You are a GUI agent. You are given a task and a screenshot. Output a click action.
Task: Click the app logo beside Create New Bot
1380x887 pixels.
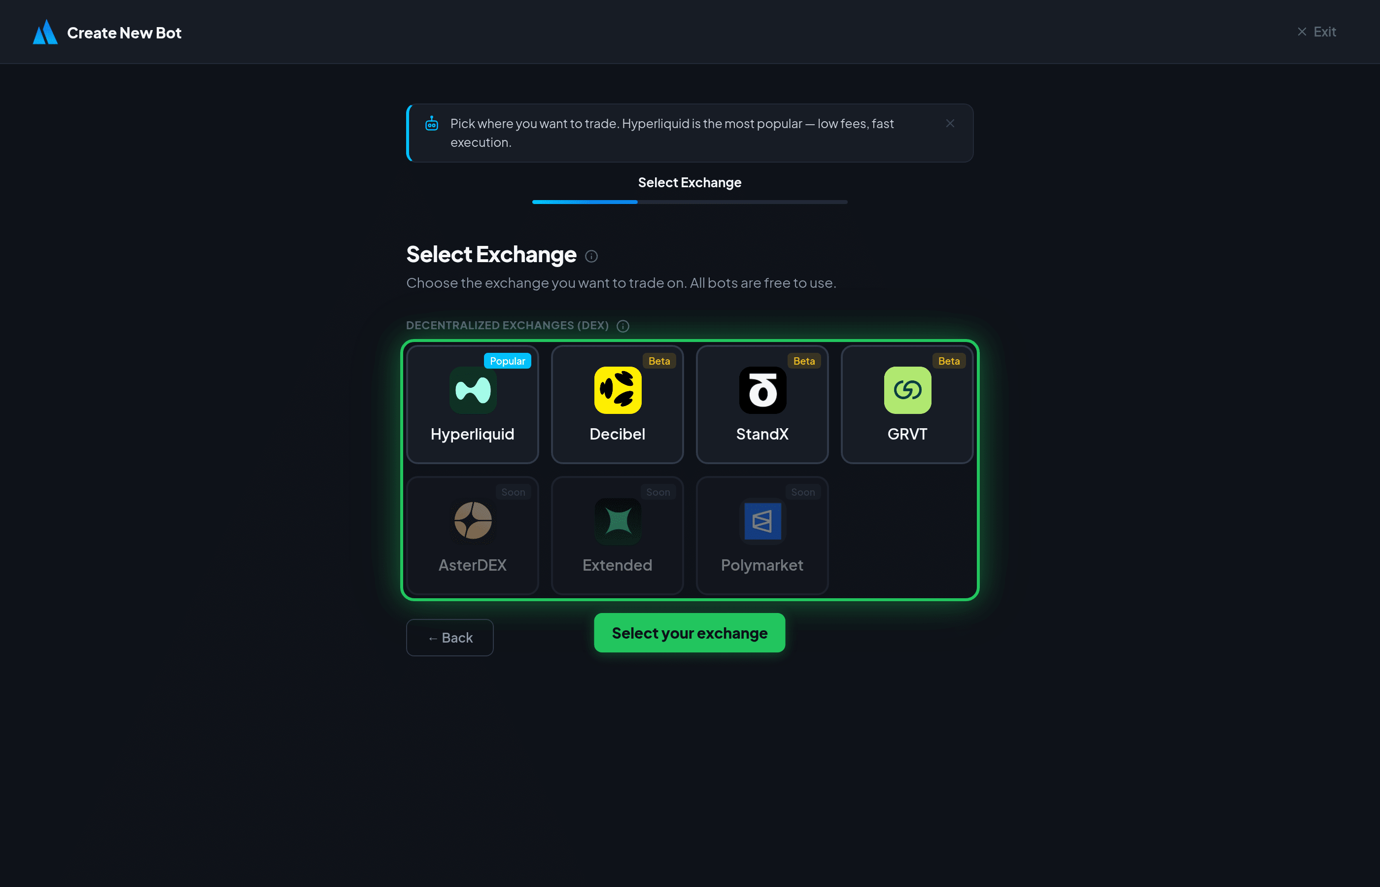[45, 32]
